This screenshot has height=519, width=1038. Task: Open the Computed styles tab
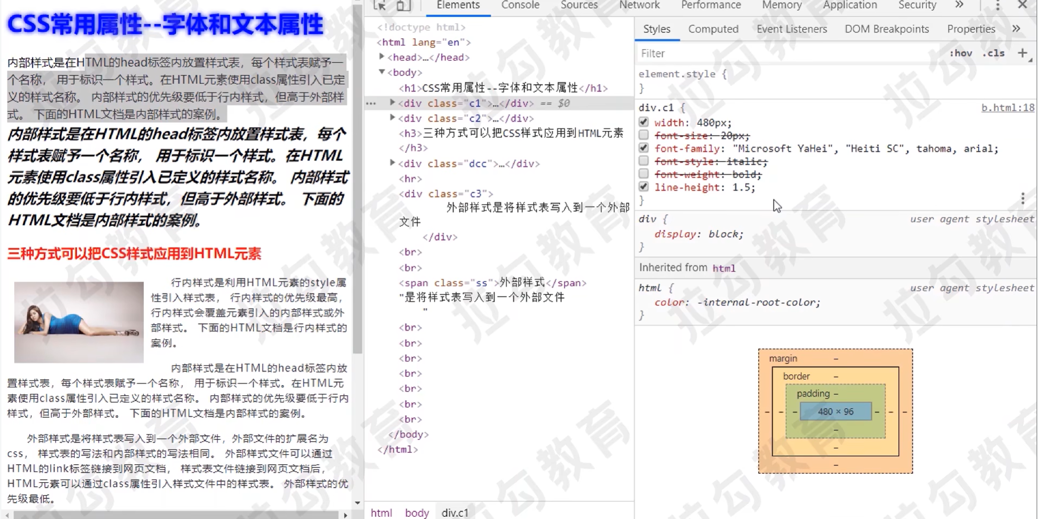(x=713, y=29)
